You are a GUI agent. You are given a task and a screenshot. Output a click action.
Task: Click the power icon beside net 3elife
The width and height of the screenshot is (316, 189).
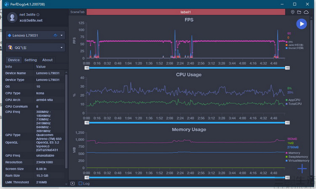tap(38, 14)
